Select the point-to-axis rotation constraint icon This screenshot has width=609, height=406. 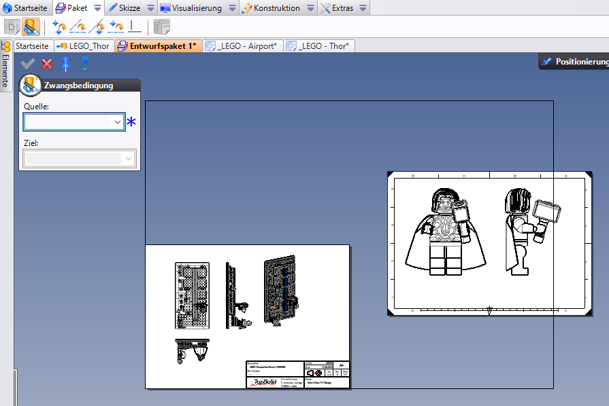pos(116,27)
